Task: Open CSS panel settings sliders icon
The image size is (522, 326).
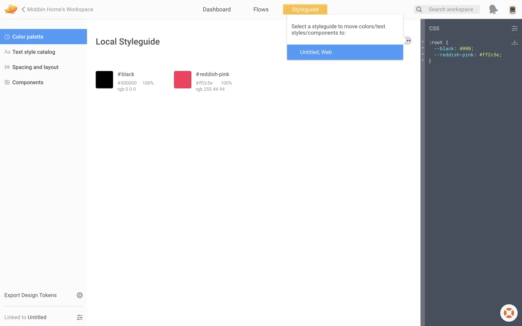Action: 514,28
